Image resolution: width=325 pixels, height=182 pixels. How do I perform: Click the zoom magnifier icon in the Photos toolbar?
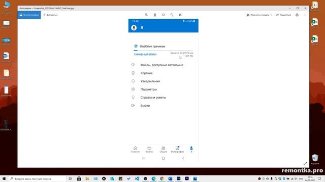pyautogui.click(x=147, y=15)
